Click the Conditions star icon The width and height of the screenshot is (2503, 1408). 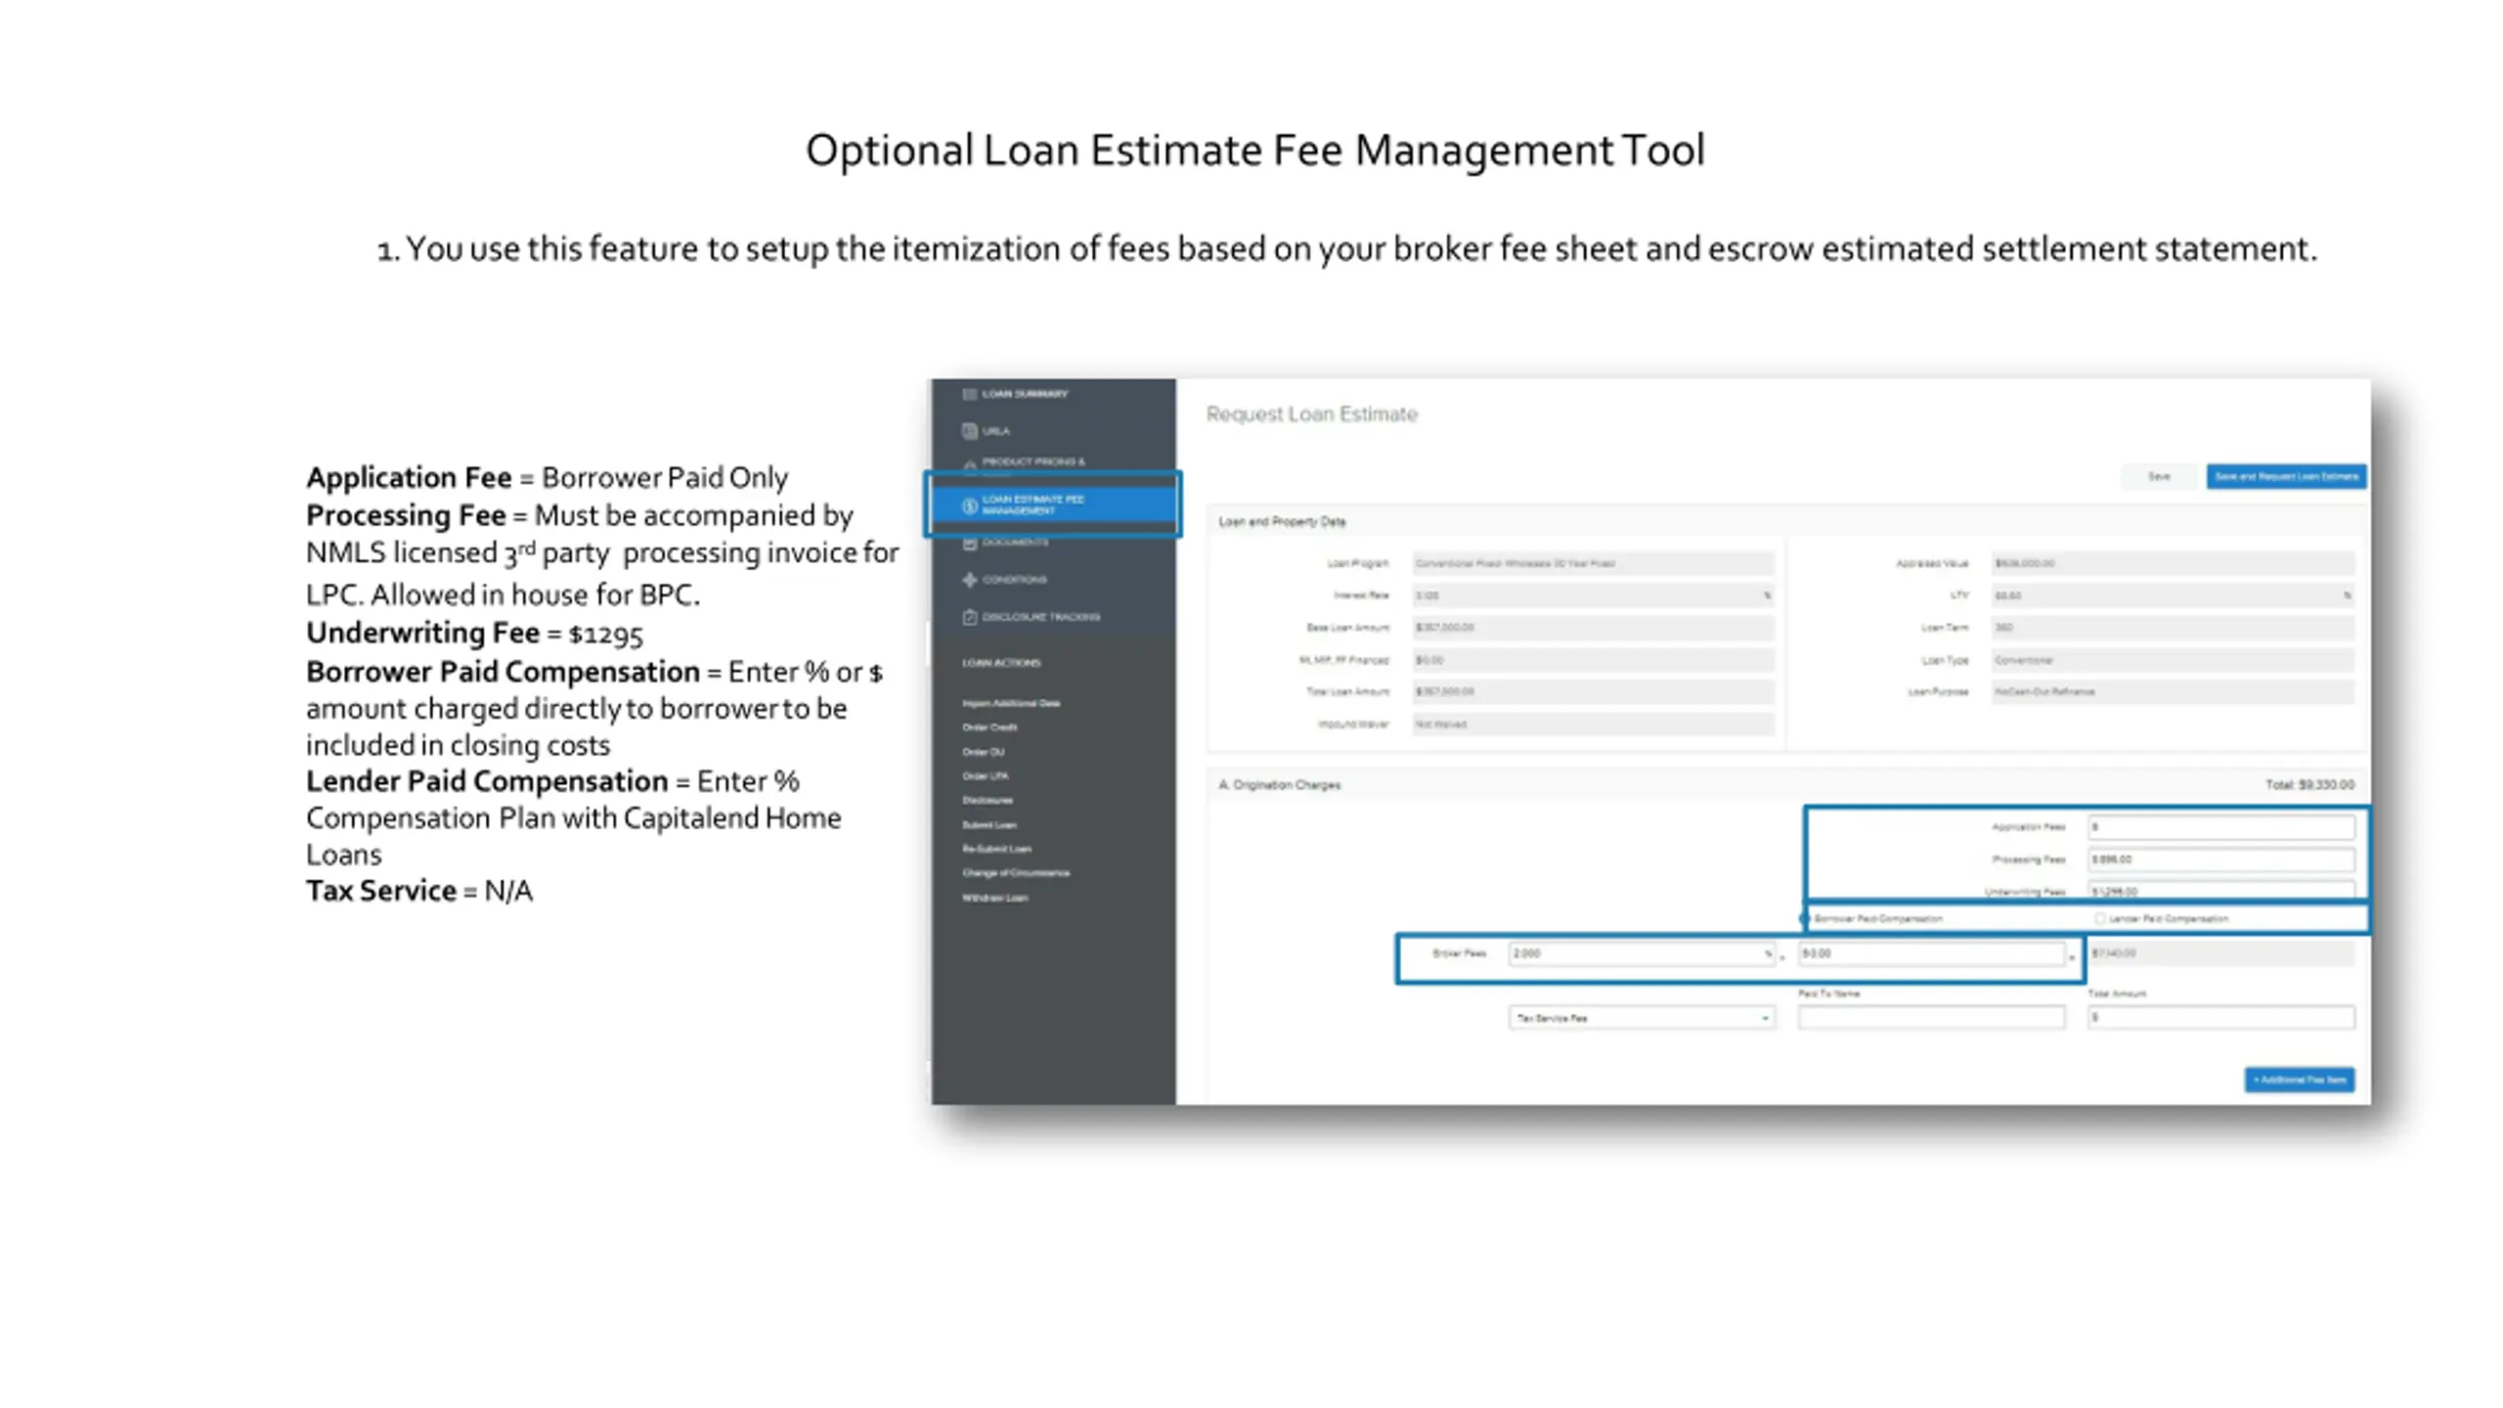pos(969,580)
